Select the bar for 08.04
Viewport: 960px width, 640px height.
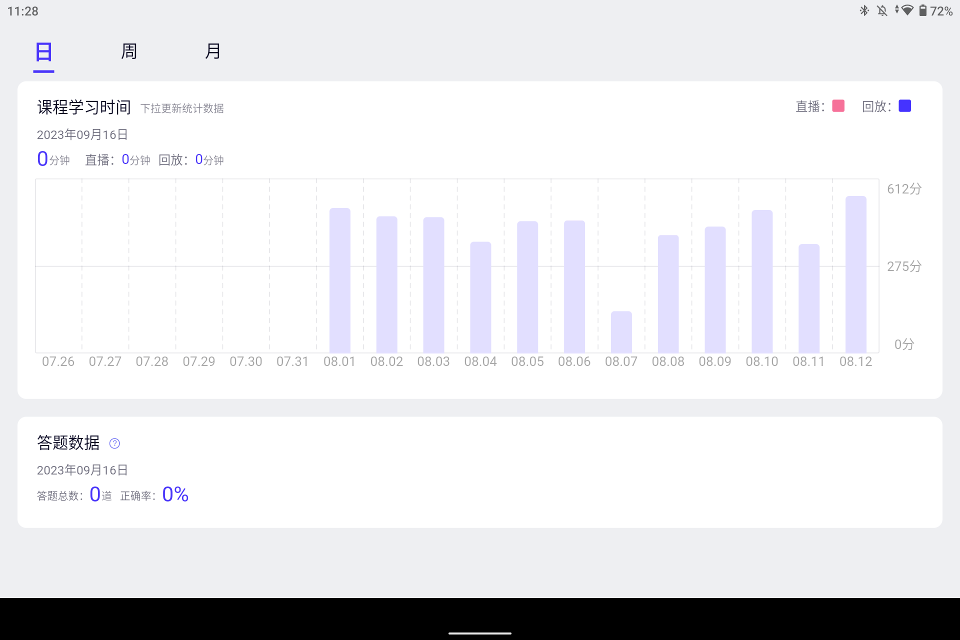point(480,297)
